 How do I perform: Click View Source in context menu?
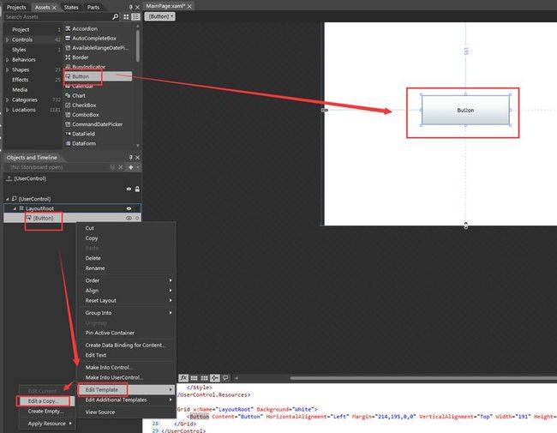click(x=99, y=412)
